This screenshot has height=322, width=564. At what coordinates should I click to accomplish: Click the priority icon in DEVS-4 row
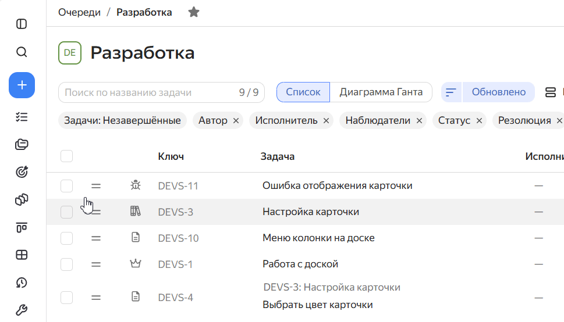click(96, 298)
